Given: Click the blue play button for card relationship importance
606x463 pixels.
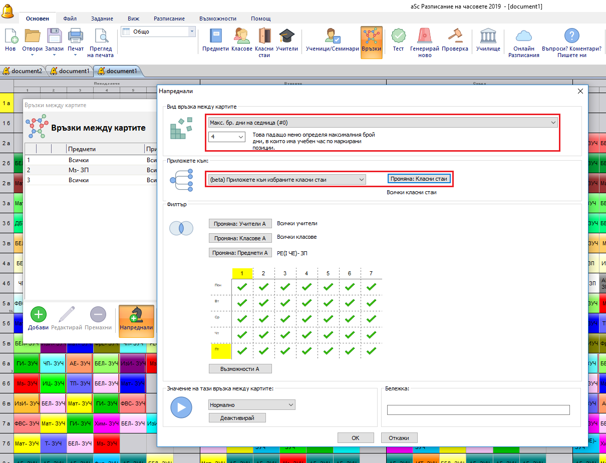Looking at the screenshot, I should [x=181, y=407].
